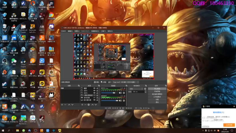Move scene down with the arrow icon

coord(72,105)
